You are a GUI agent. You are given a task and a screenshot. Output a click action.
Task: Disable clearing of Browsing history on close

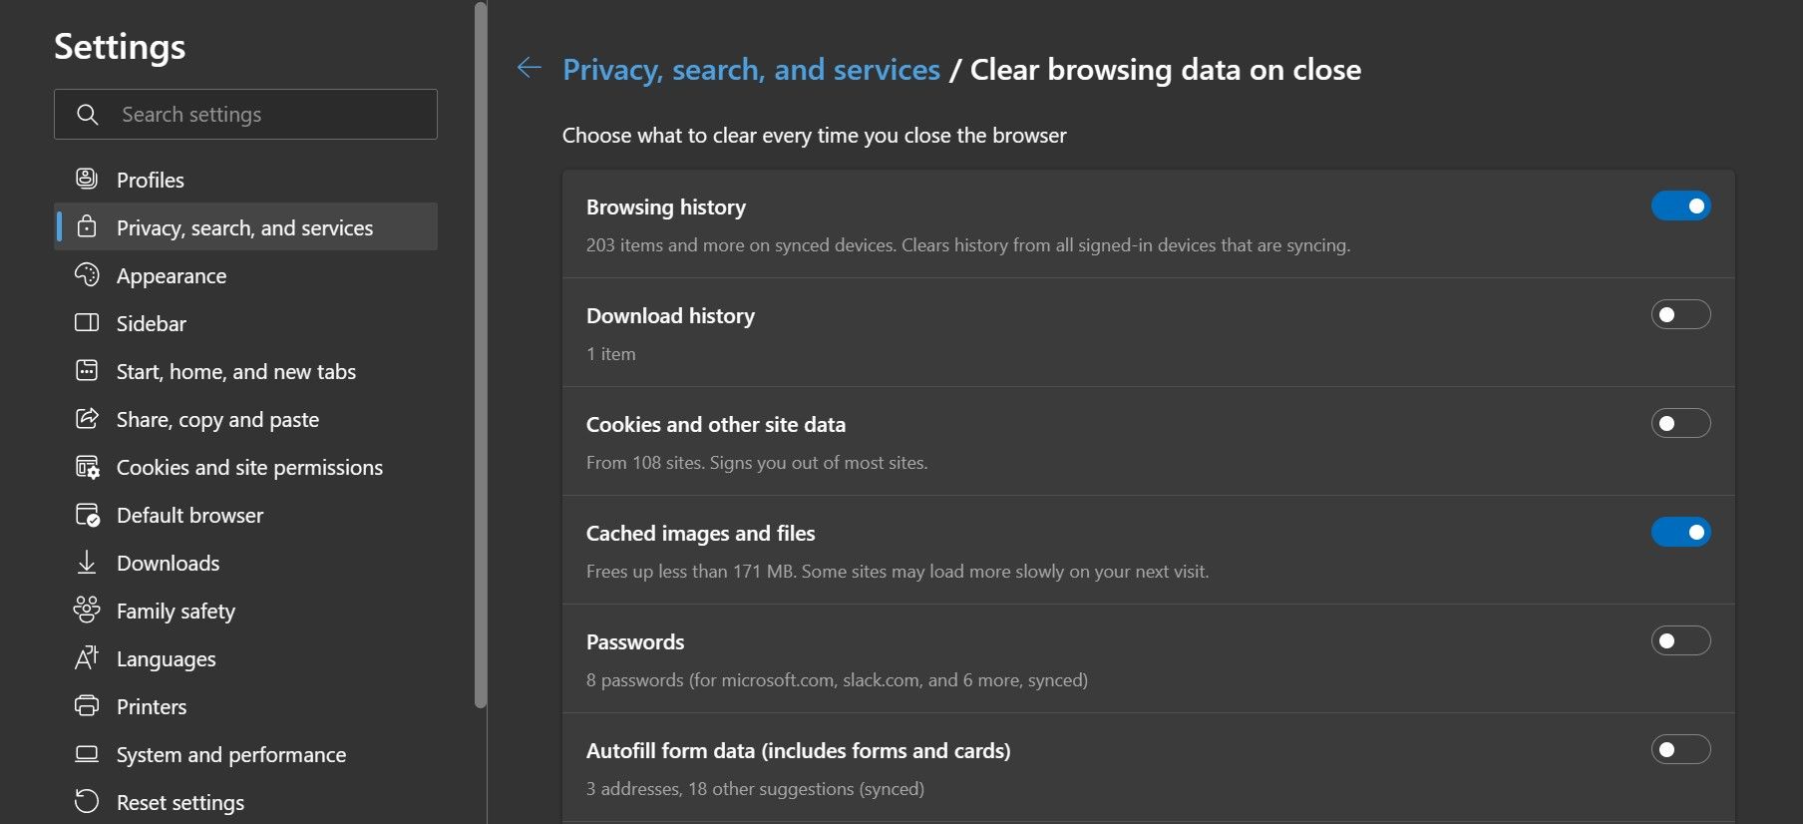1681,206
